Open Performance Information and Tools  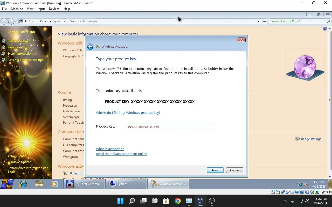28,170
